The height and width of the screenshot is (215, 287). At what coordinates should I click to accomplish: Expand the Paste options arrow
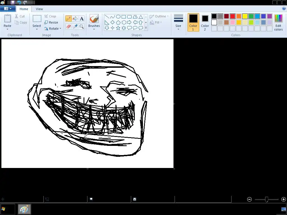coord(8,29)
